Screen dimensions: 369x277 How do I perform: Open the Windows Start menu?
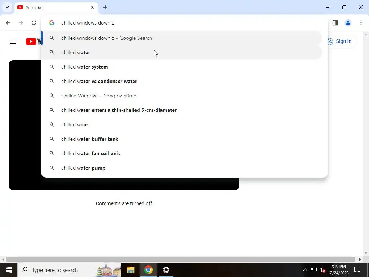(9, 270)
